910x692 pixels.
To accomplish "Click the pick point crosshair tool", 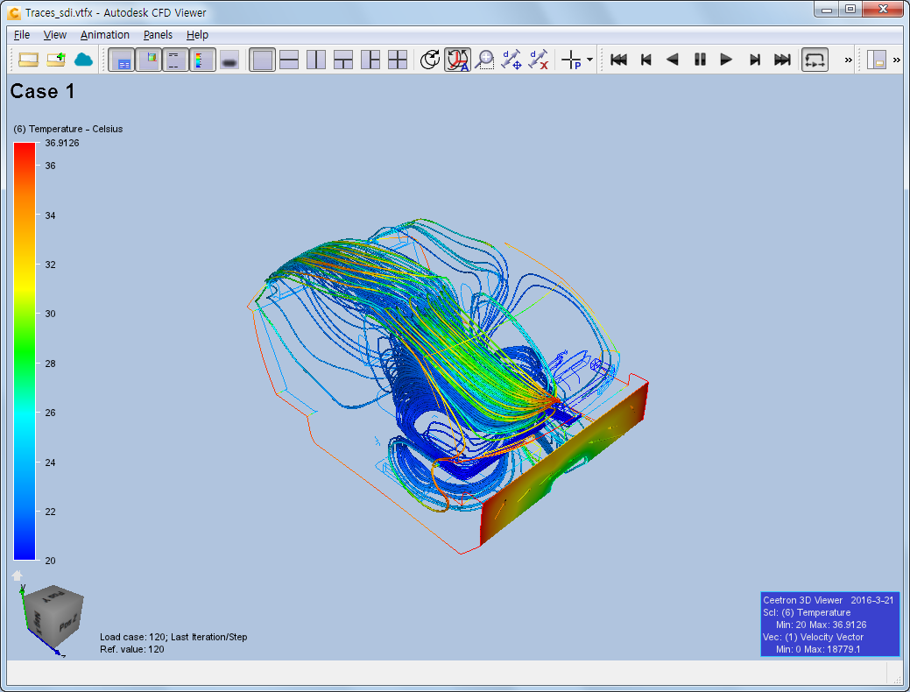I will coord(572,60).
